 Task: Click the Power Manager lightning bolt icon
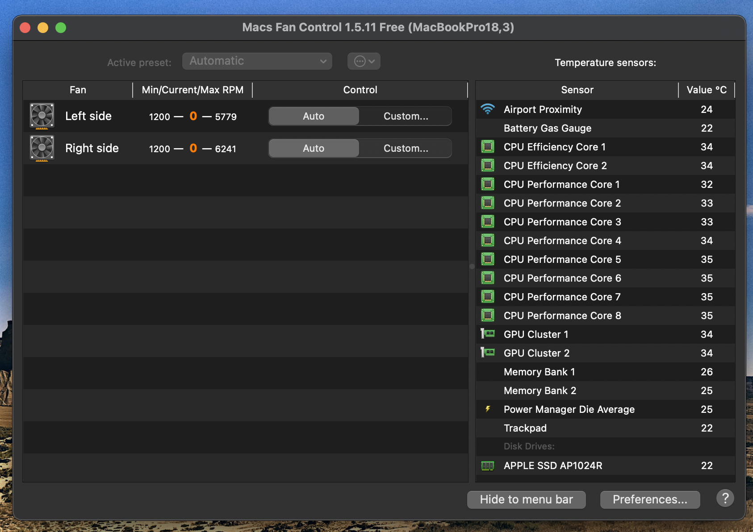coord(488,409)
